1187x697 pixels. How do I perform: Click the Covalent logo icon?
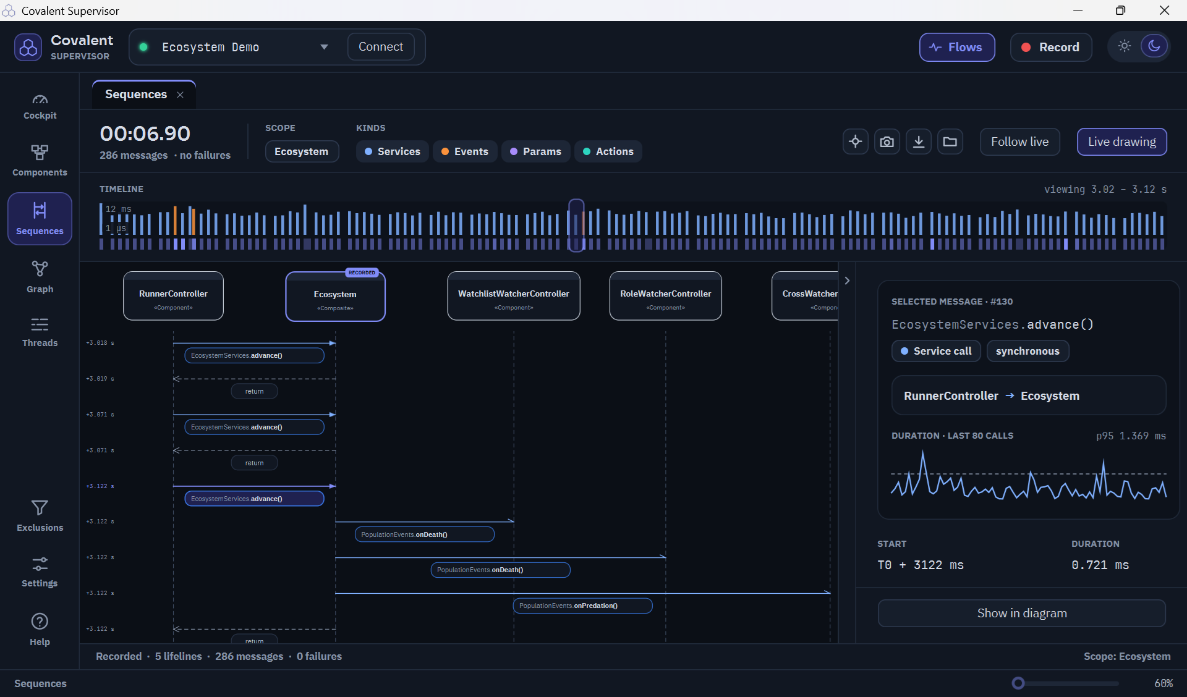coord(28,47)
